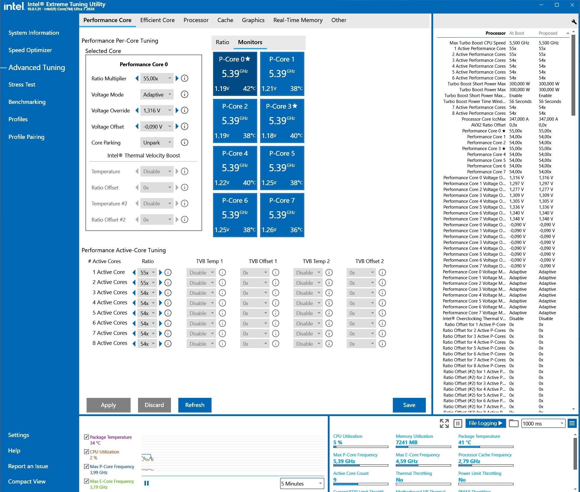Disable Max E-Core Frequency graph checkbox

click(87, 481)
